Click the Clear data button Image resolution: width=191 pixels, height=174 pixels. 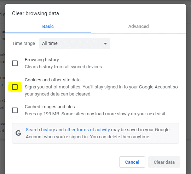(x=164, y=162)
